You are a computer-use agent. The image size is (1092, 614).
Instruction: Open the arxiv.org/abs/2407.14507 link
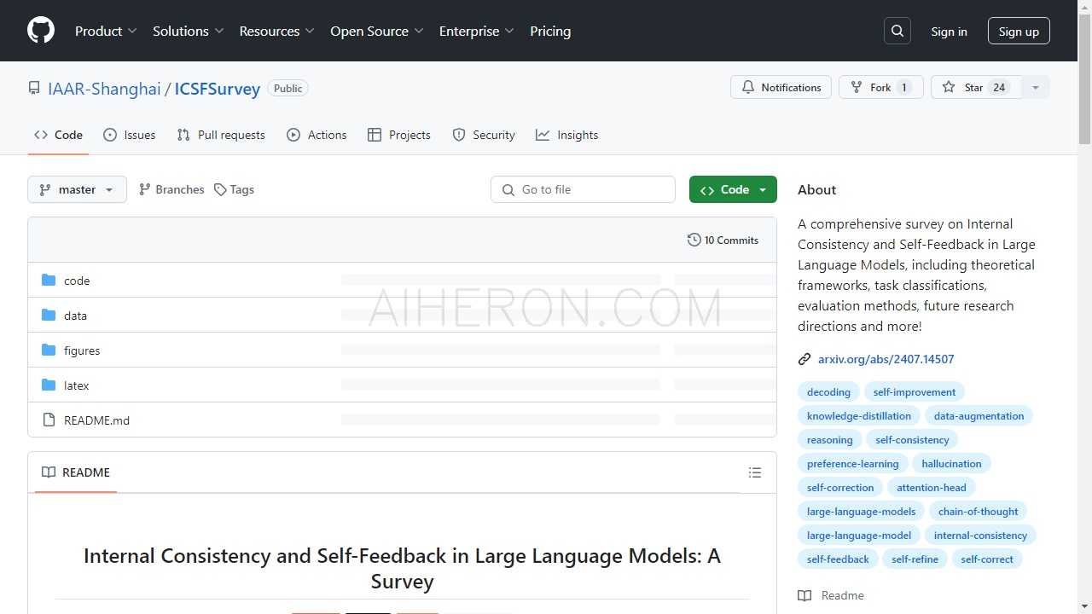point(886,359)
